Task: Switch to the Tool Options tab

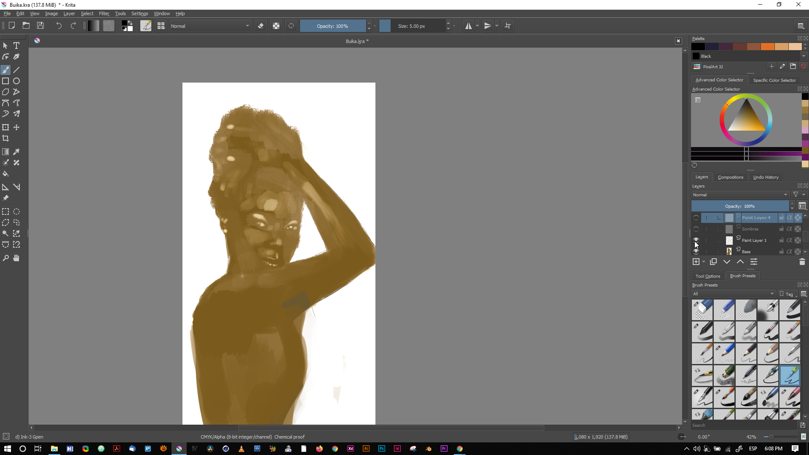Action: click(x=707, y=276)
